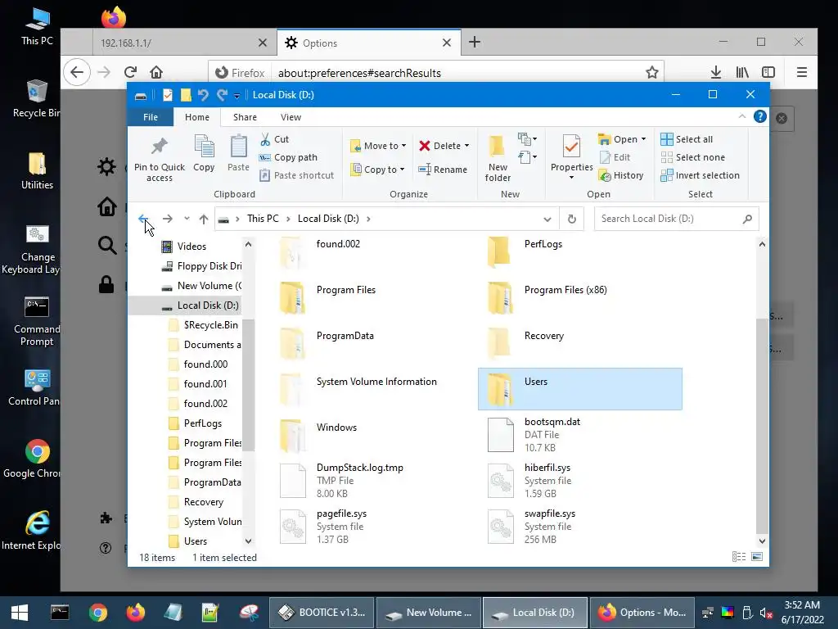Click This PC in breadcrumb path
Screen dimensions: 838x629
click(x=263, y=219)
